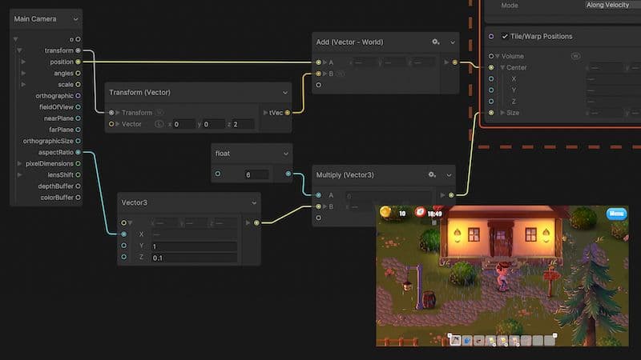Click the Vector x field showing 0
The width and height of the screenshot is (641, 360).
[183, 124]
